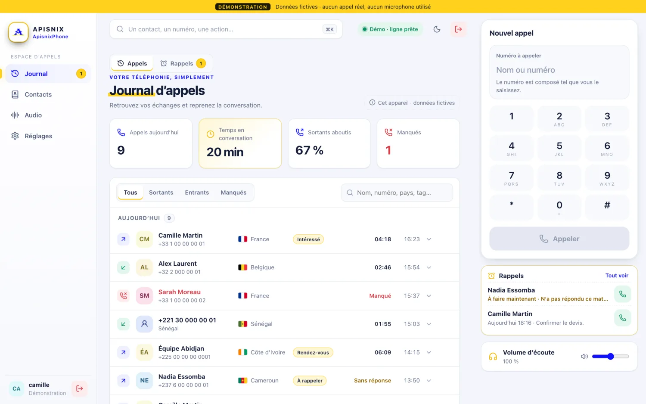The height and width of the screenshot is (404, 646).
Task: Select the Appels tab
Action: [132, 63]
